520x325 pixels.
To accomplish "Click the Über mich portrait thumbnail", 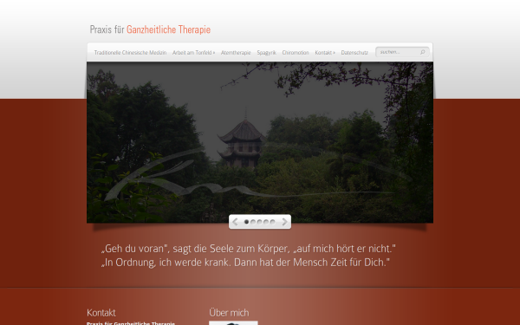I will (x=233, y=322).
